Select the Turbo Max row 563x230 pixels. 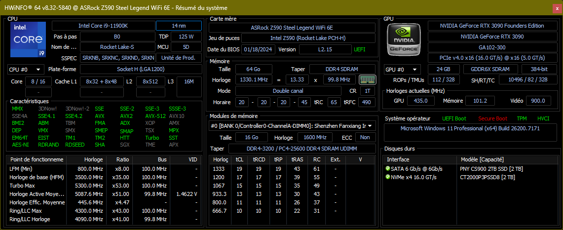click(104, 186)
